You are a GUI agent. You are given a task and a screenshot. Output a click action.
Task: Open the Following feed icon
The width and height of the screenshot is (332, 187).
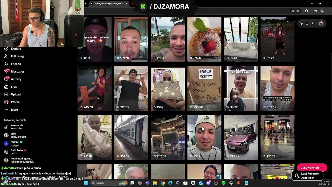pyautogui.click(x=6, y=56)
